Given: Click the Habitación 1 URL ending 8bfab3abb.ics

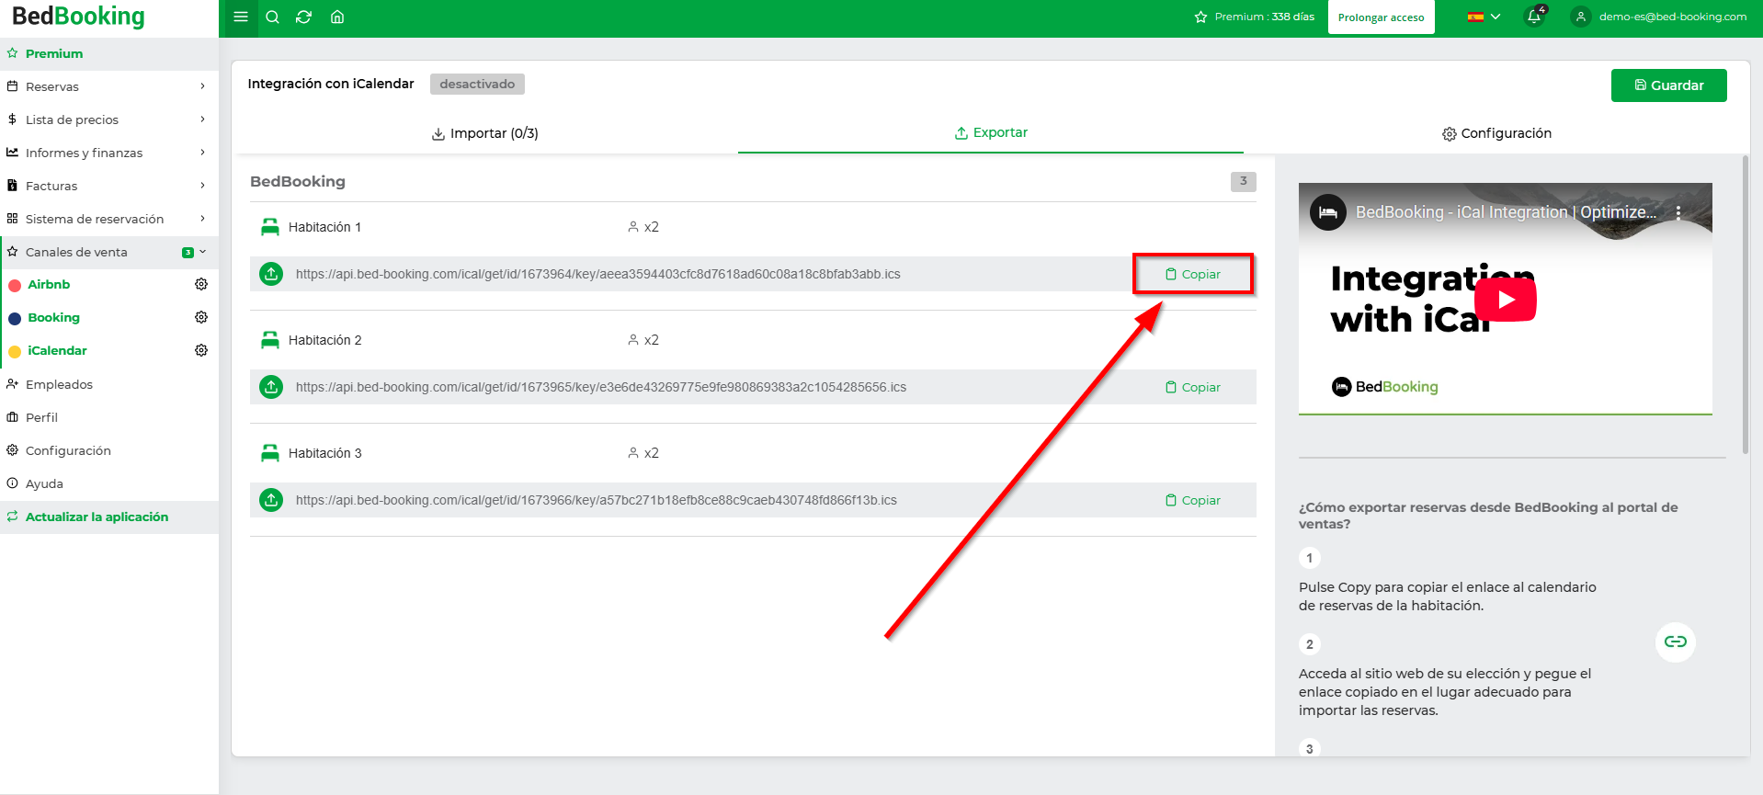Looking at the screenshot, I should [x=598, y=274].
